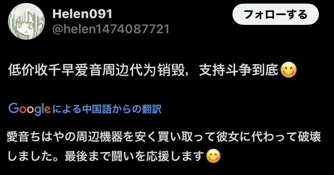Click the yummy-face emoji after 支持斗争到底

[x=288, y=70]
